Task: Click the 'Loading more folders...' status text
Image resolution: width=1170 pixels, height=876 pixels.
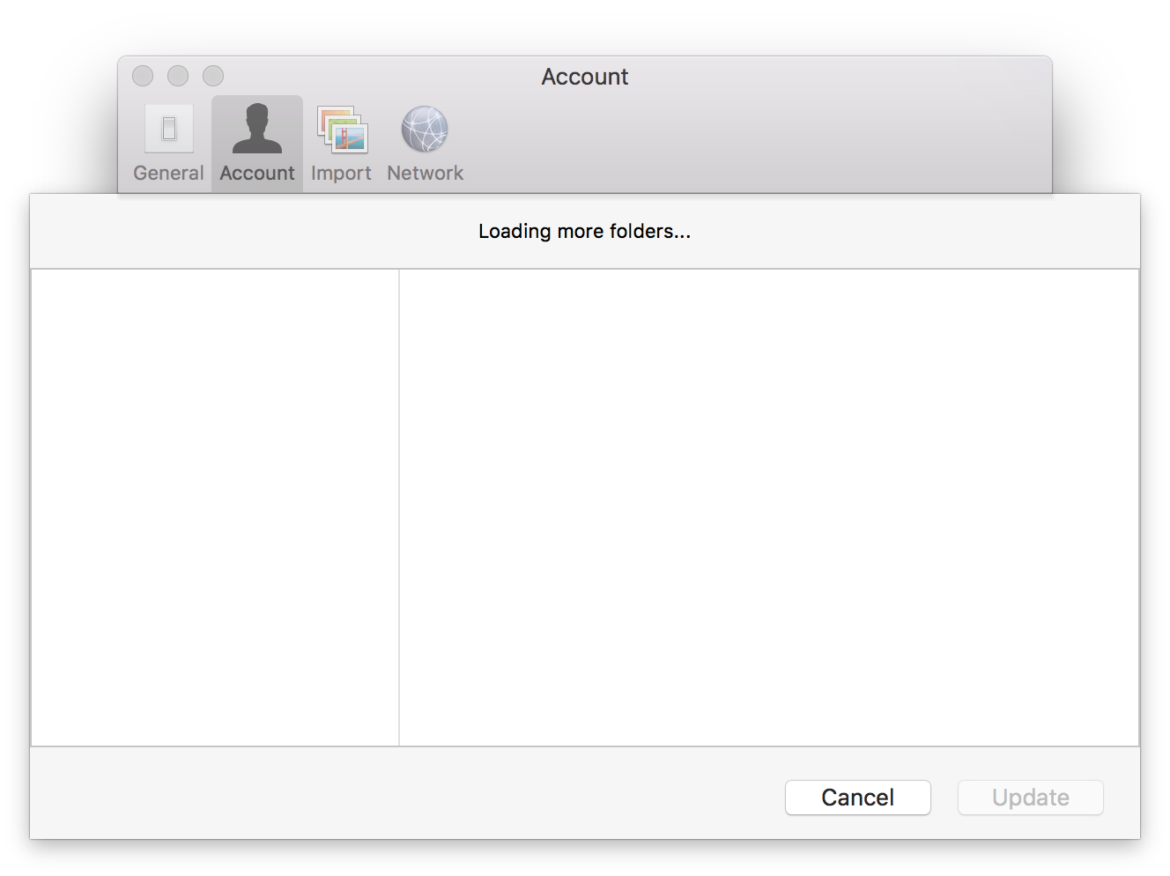Action: (x=584, y=231)
